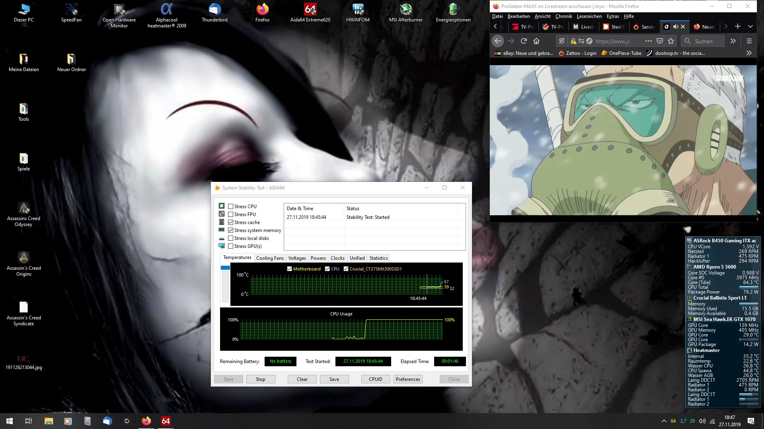Switch to Cooling Fans tab
Viewport: 764px width, 429px height.
[x=270, y=258]
